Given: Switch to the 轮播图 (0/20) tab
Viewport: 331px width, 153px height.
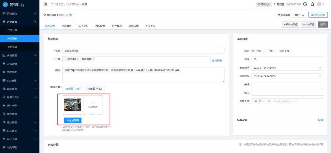Looking at the screenshot, I should [x=95, y=88].
